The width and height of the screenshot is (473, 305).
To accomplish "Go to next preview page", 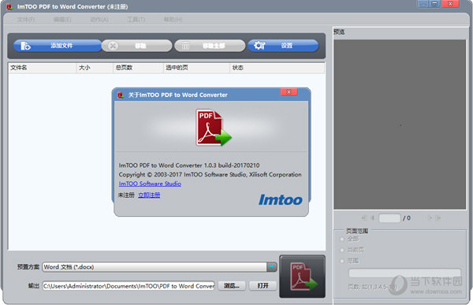I will 430,218.
